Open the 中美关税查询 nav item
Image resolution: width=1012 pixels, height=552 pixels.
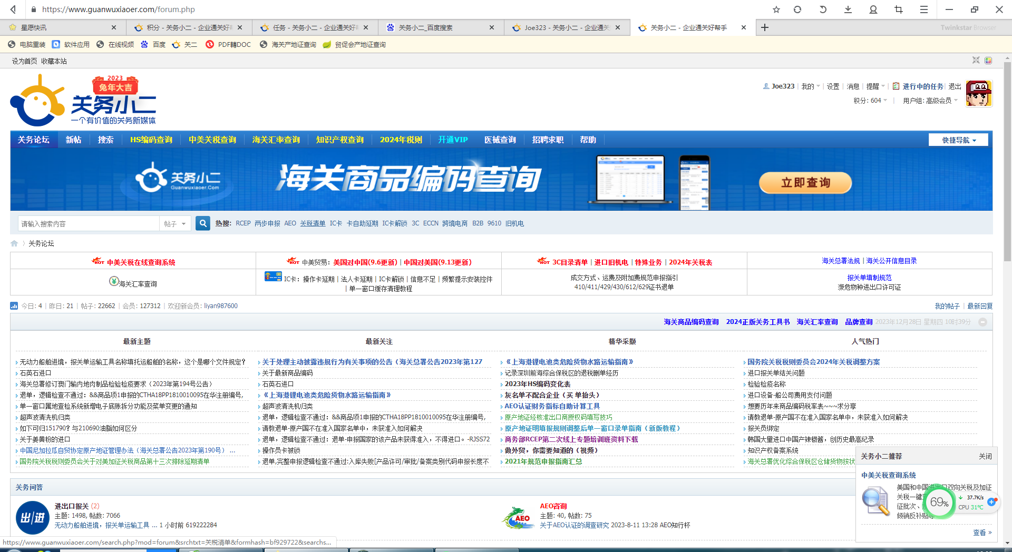(212, 140)
